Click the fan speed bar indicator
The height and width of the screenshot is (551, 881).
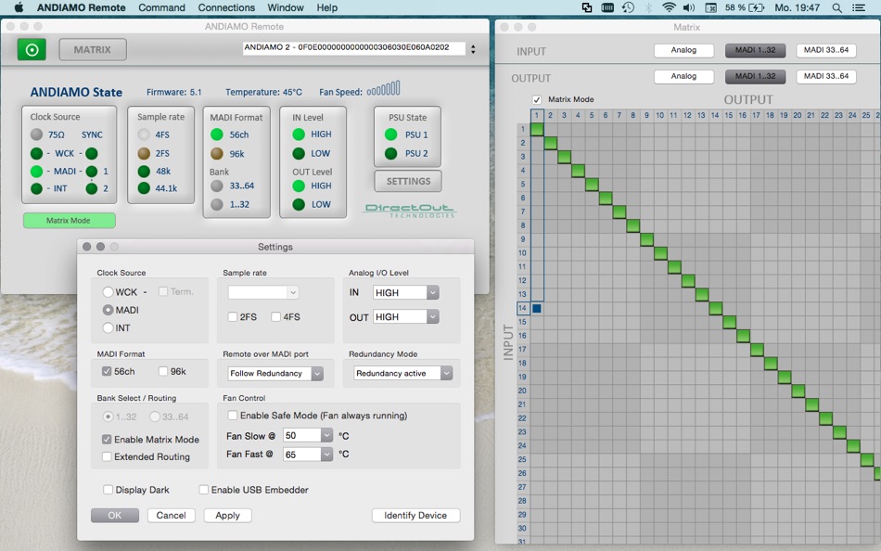(383, 89)
